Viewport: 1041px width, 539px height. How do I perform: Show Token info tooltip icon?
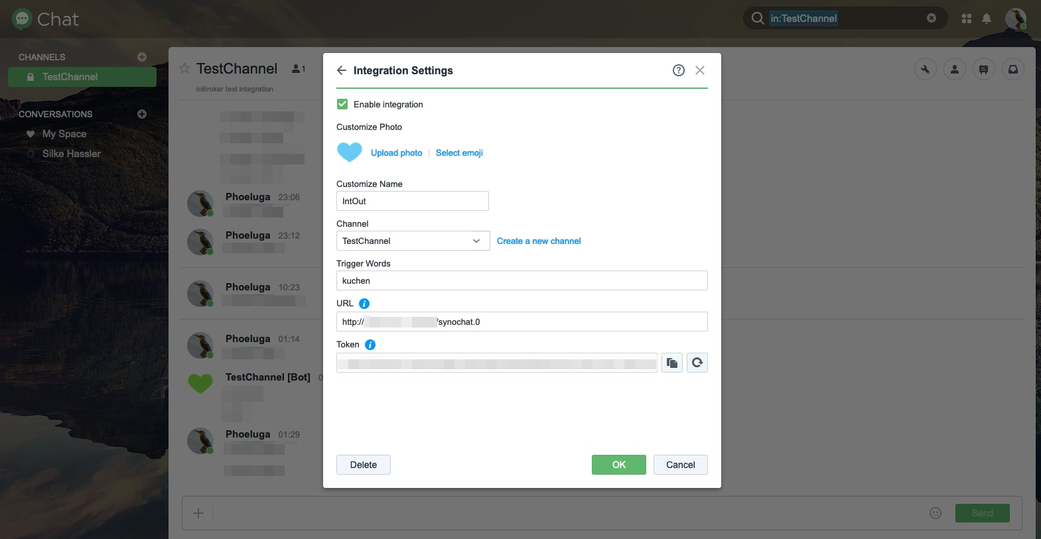[370, 345]
